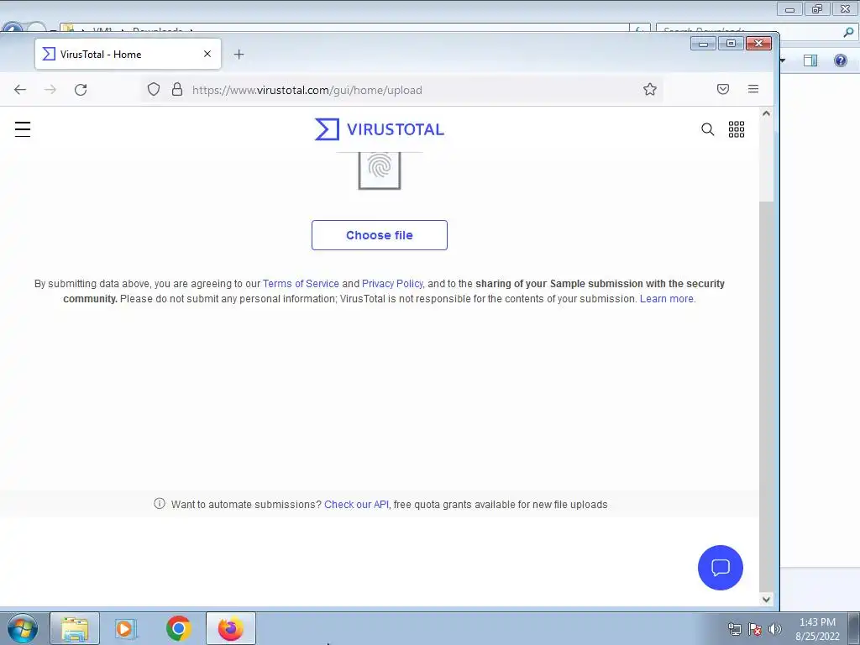This screenshot has width=860, height=645.
Task: Open Google Chrome from taskbar
Action: [x=178, y=628]
